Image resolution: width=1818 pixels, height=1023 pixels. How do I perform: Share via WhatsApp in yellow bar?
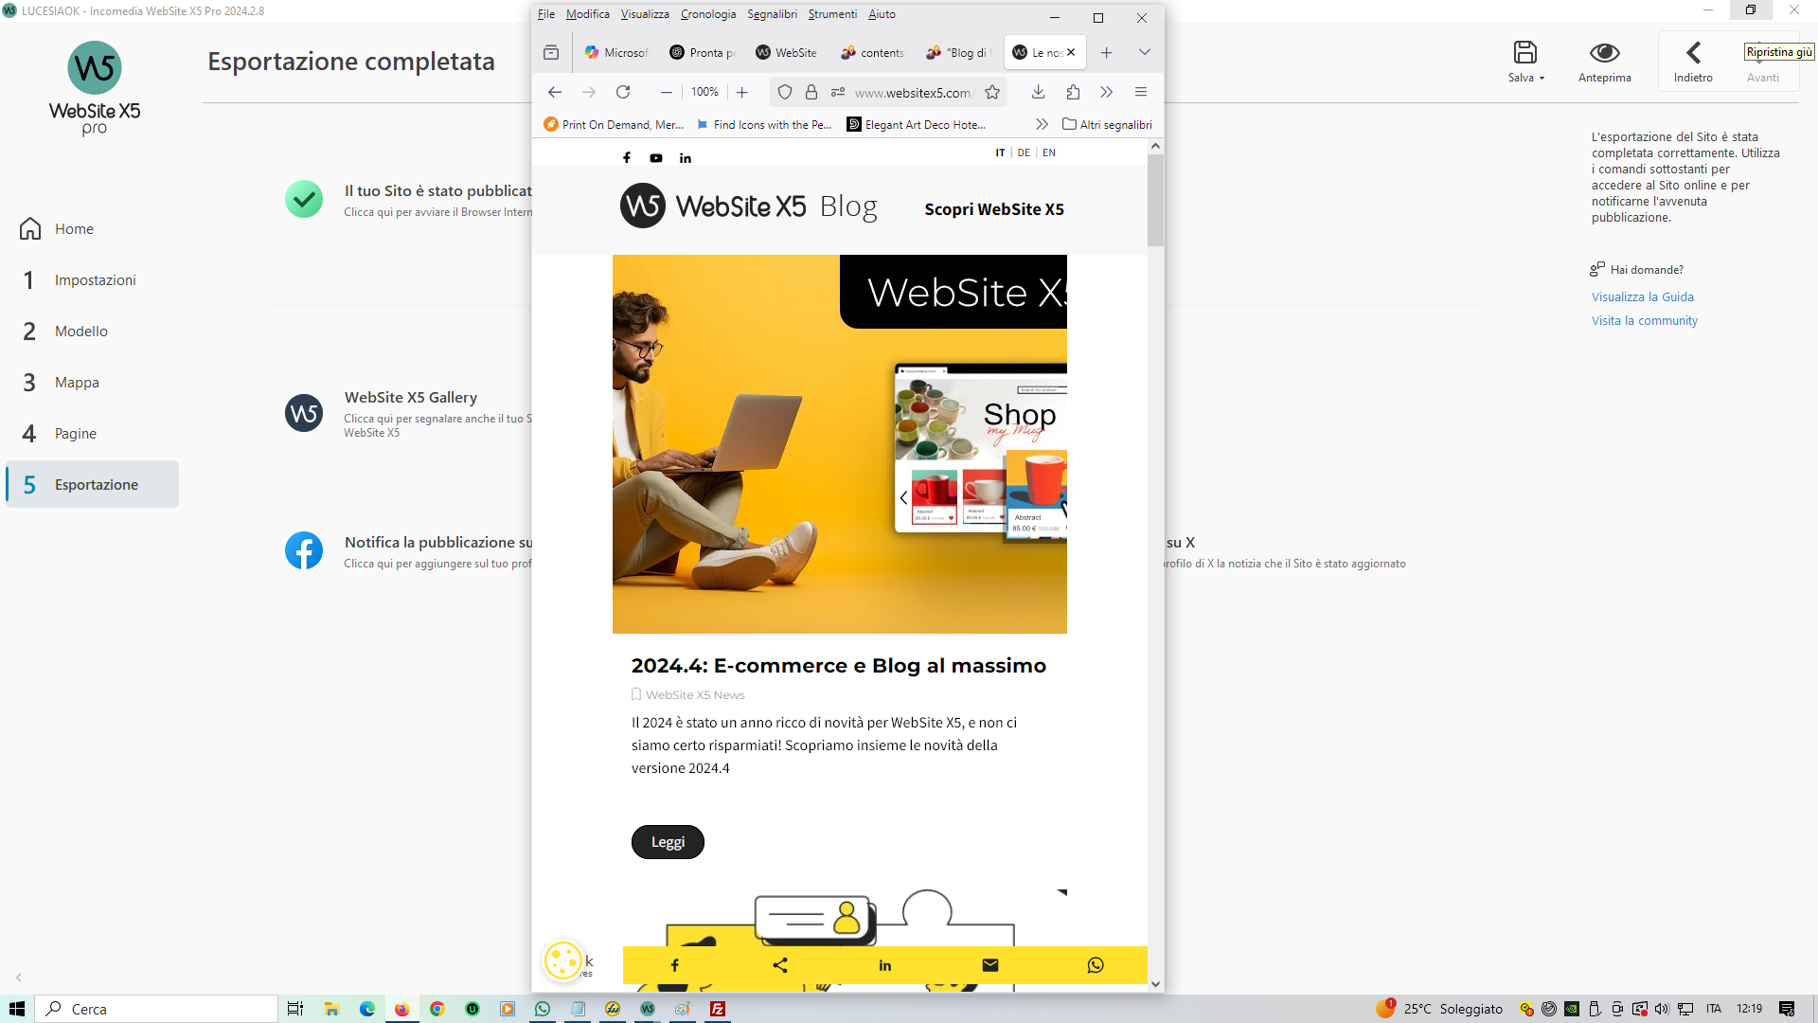pyautogui.click(x=1096, y=965)
